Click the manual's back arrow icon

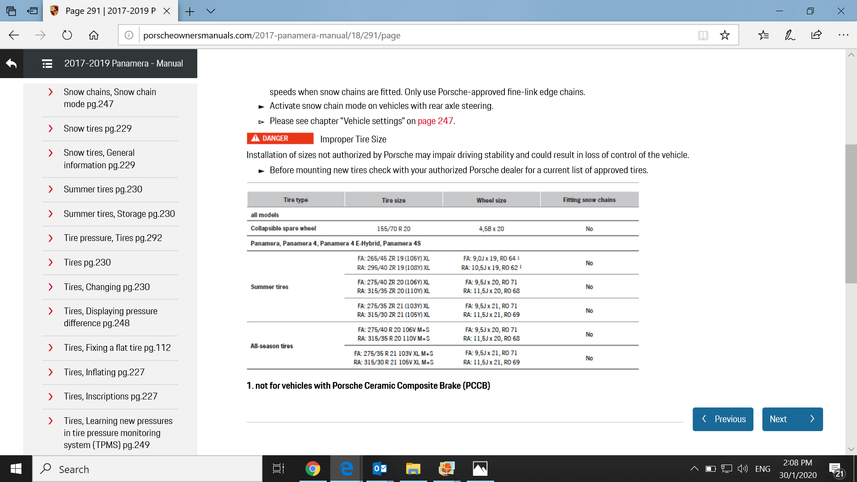12,64
